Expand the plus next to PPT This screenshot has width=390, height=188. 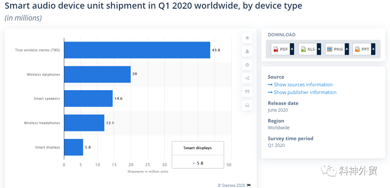pyautogui.click(x=373, y=49)
